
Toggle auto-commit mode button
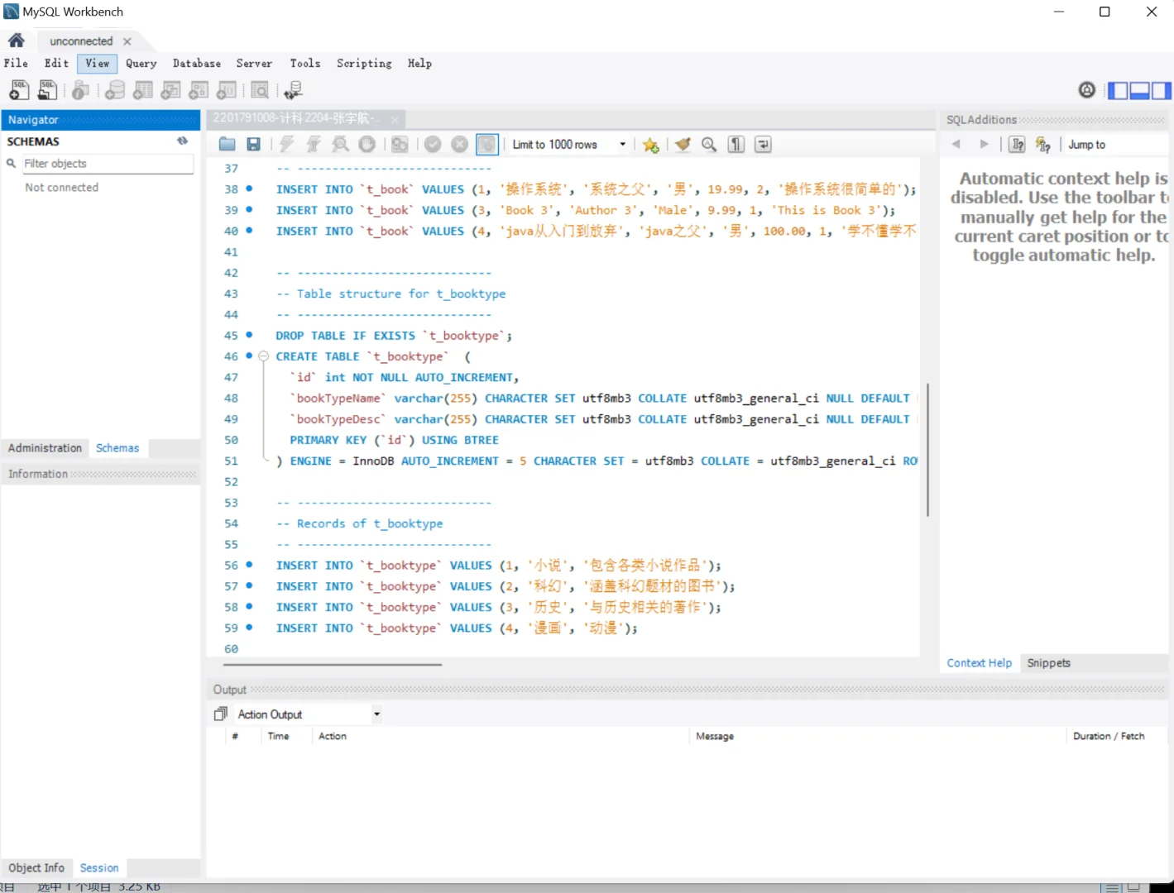pyautogui.click(x=487, y=145)
